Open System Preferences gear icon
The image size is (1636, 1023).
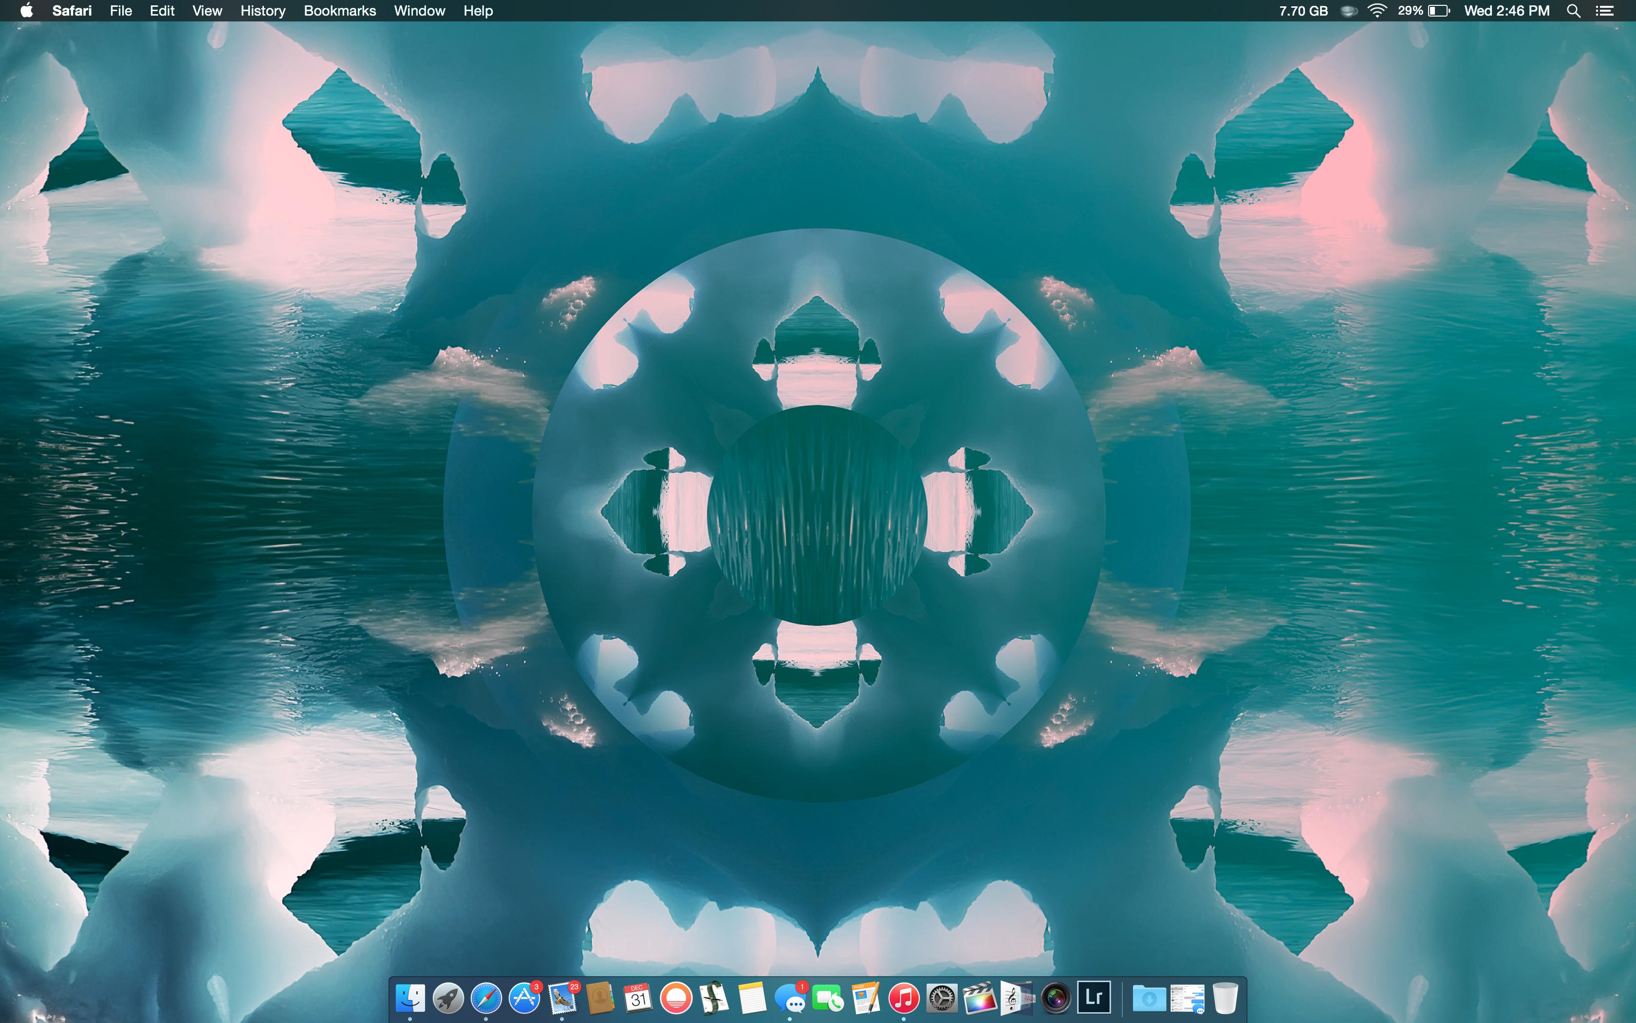pyautogui.click(x=942, y=998)
